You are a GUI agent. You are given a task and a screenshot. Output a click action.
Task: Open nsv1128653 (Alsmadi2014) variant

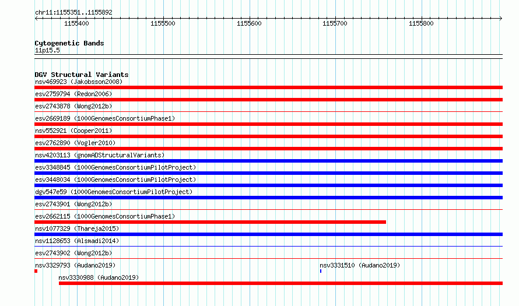click(x=77, y=241)
